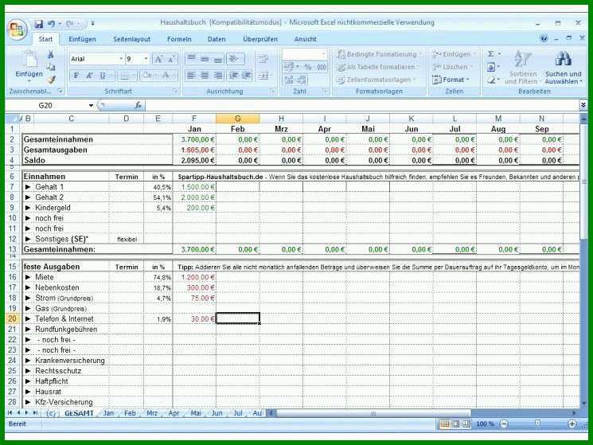The height and width of the screenshot is (445, 593).
Task: Toggle middle vertical alignment
Action: [205, 59]
